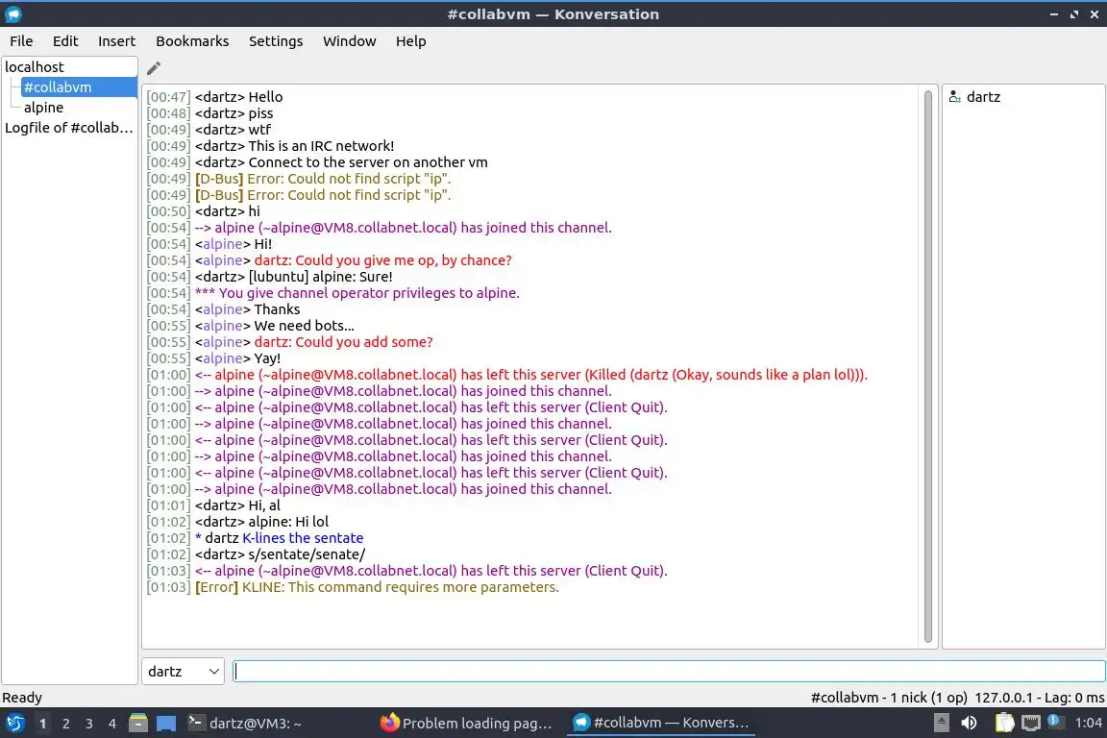The image size is (1107, 738).
Task: Click the chat message input field
Action: [x=669, y=671]
